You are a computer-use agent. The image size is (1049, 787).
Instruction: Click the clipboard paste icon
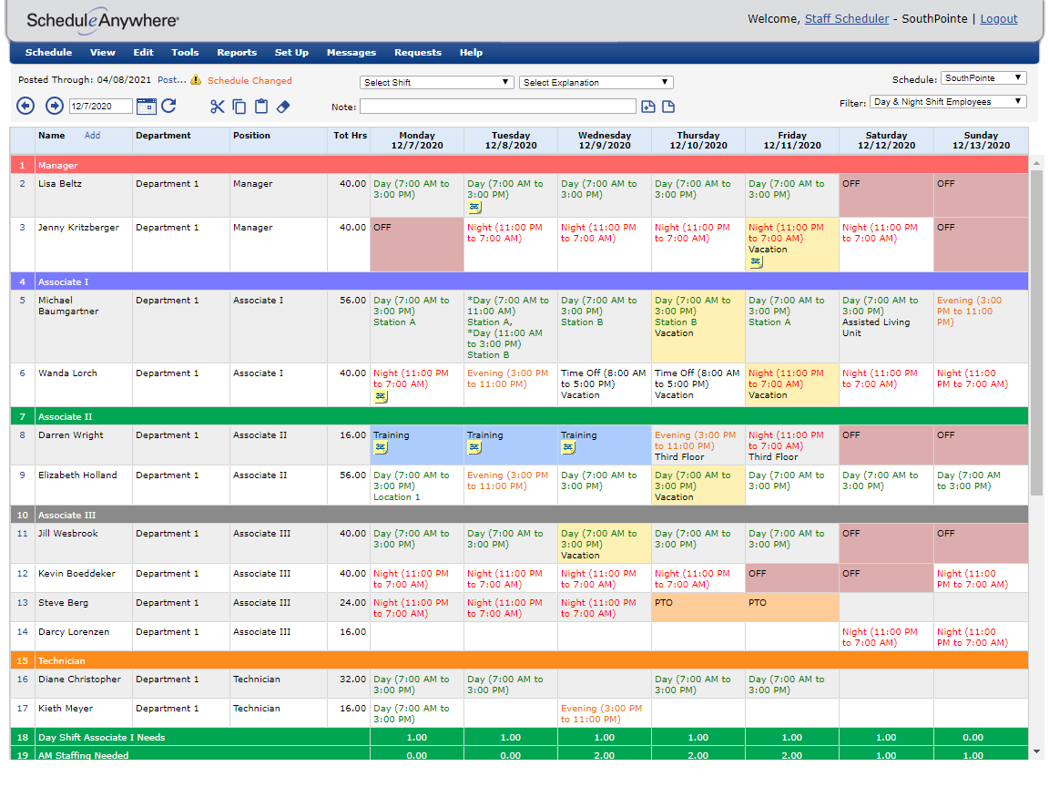pyautogui.click(x=261, y=107)
